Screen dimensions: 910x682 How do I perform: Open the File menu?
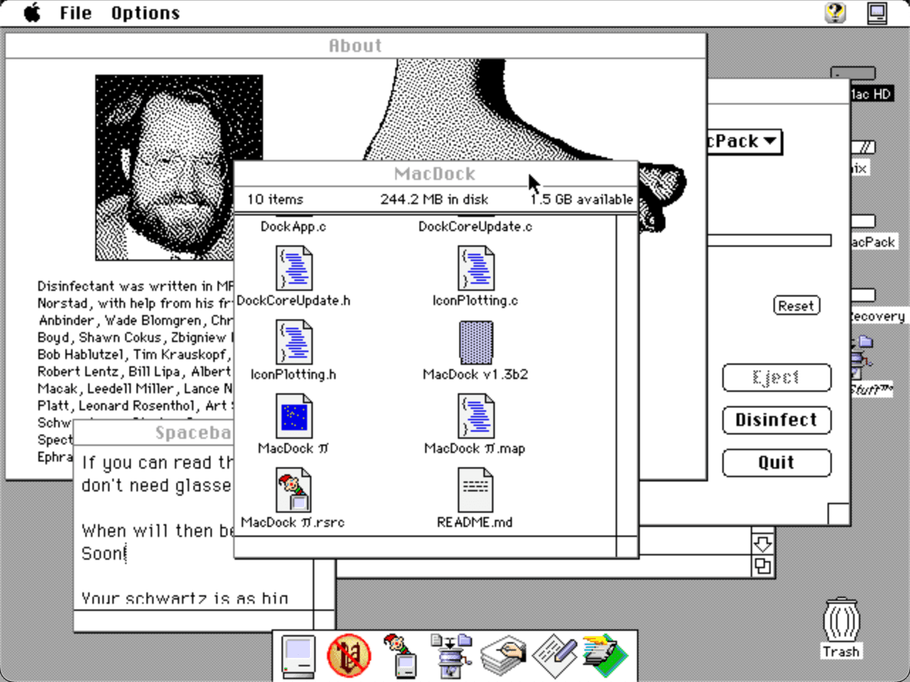75,13
